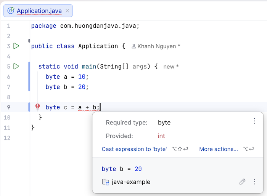The image size is (267, 196).
Task: Click the 'byte b = 20' declaration in popup
Action: (x=122, y=169)
